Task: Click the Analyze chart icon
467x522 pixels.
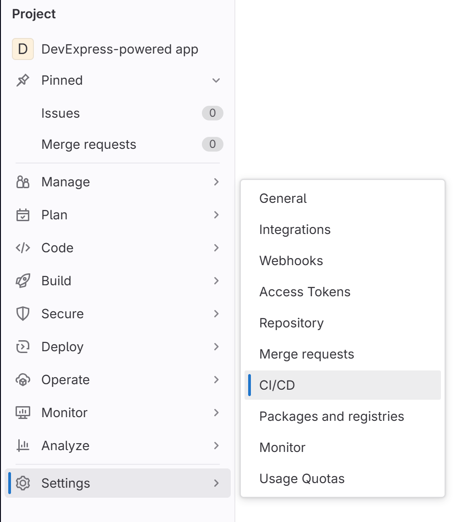Action: [x=22, y=446]
